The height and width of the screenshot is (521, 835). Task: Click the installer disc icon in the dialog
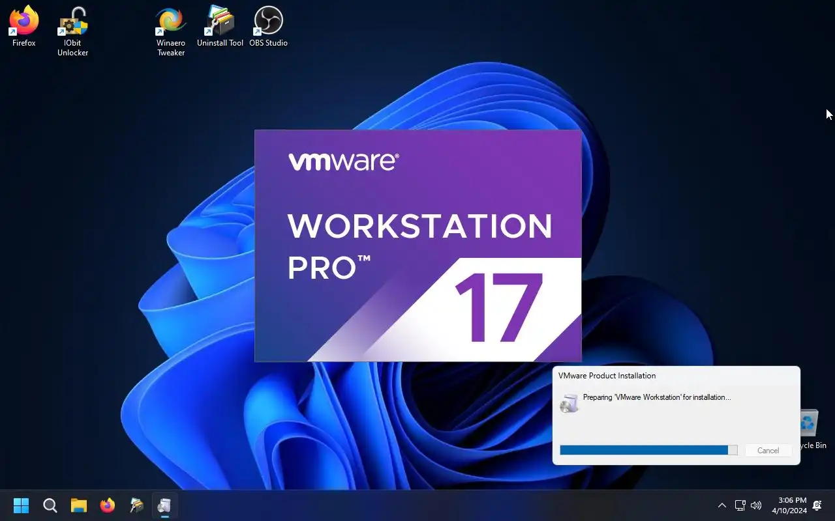569,403
